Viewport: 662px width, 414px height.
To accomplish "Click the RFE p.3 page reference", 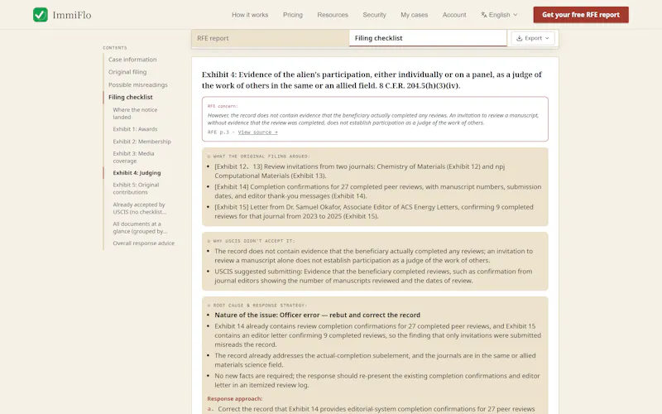I will pyautogui.click(x=218, y=132).
